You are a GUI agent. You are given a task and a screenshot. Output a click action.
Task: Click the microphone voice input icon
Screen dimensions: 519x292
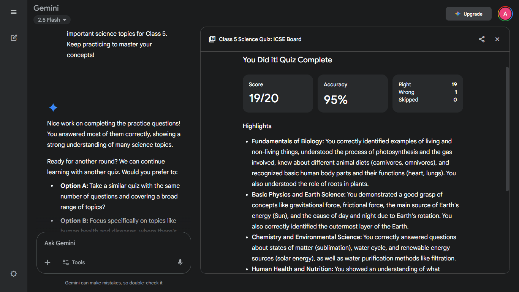[180, 262]
